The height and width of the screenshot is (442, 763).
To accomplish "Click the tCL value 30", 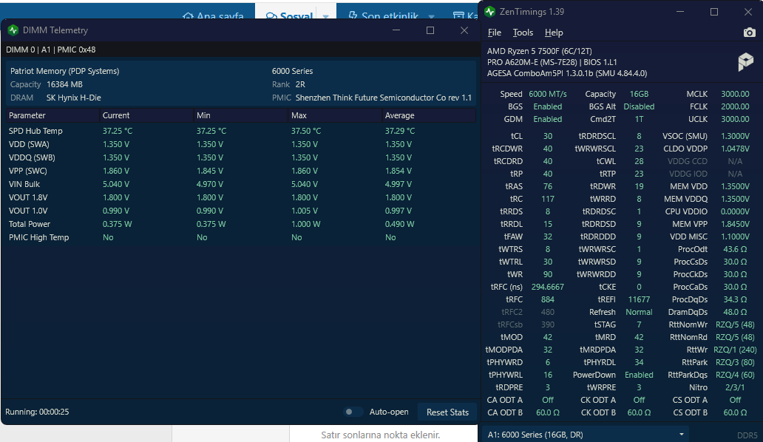I will point(547,136).
